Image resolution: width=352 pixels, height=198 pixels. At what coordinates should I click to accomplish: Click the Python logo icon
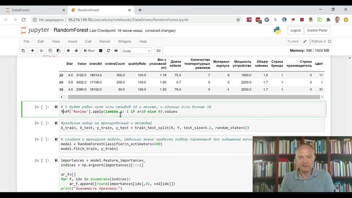pyautogui.click(x=277, y=30)
